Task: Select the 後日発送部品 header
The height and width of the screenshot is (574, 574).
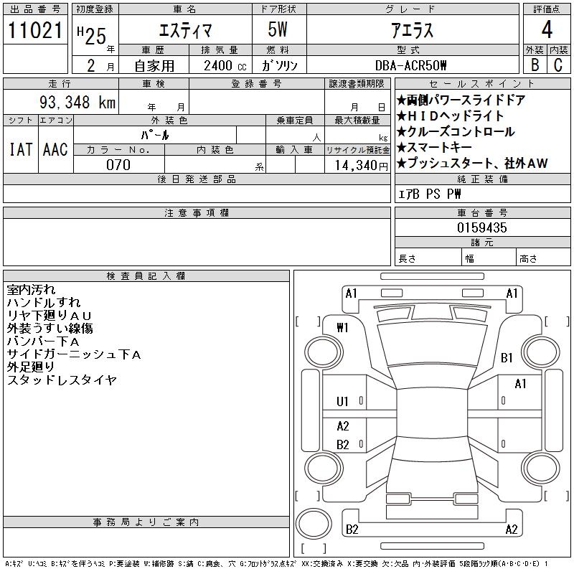Action: 197,179
